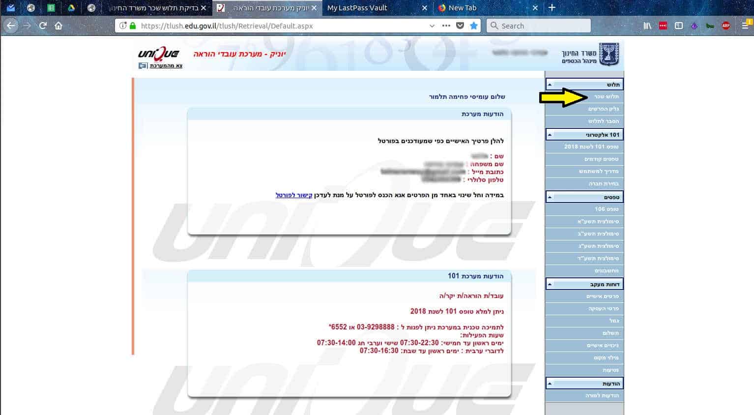Open the Library bookmarks icon
Image resolution: width=754 pixels, height=415 pixels.
(647, 26)
